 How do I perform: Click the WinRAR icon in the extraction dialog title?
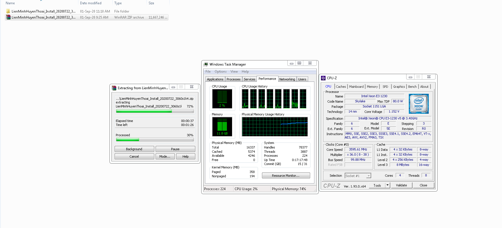point(114,88)
